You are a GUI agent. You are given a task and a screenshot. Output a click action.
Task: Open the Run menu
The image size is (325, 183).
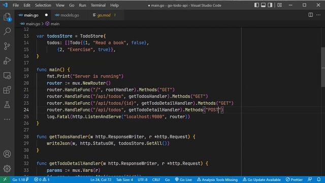[82, 6]
